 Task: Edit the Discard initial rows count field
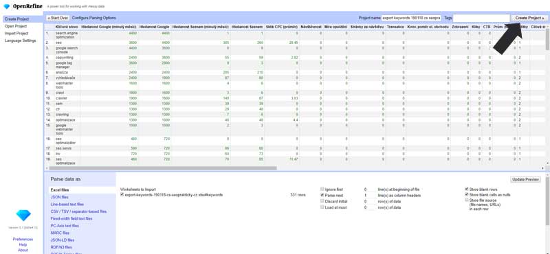coord(369,201)
